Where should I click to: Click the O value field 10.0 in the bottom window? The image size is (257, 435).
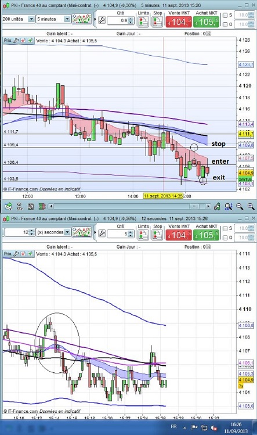point(244,238)
